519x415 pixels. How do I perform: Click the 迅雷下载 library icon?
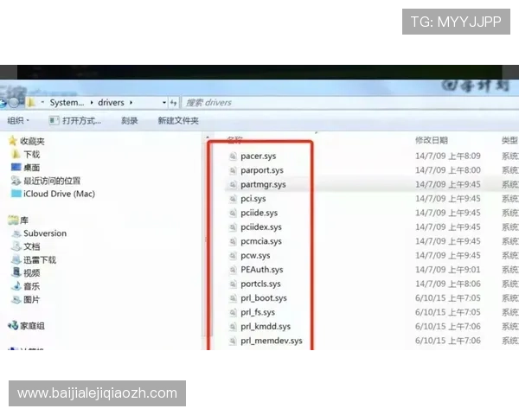16,259
